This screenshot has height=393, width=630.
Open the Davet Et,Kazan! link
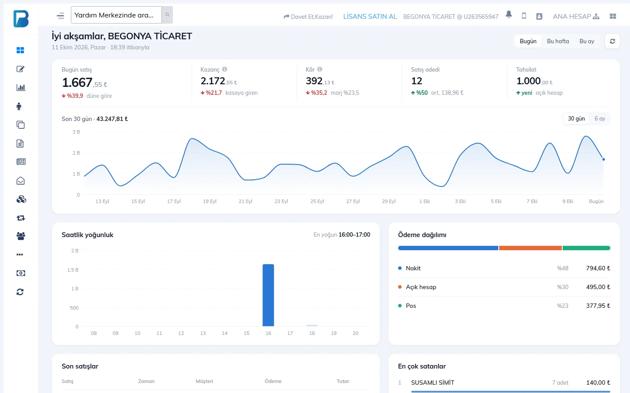click(308, 17)
